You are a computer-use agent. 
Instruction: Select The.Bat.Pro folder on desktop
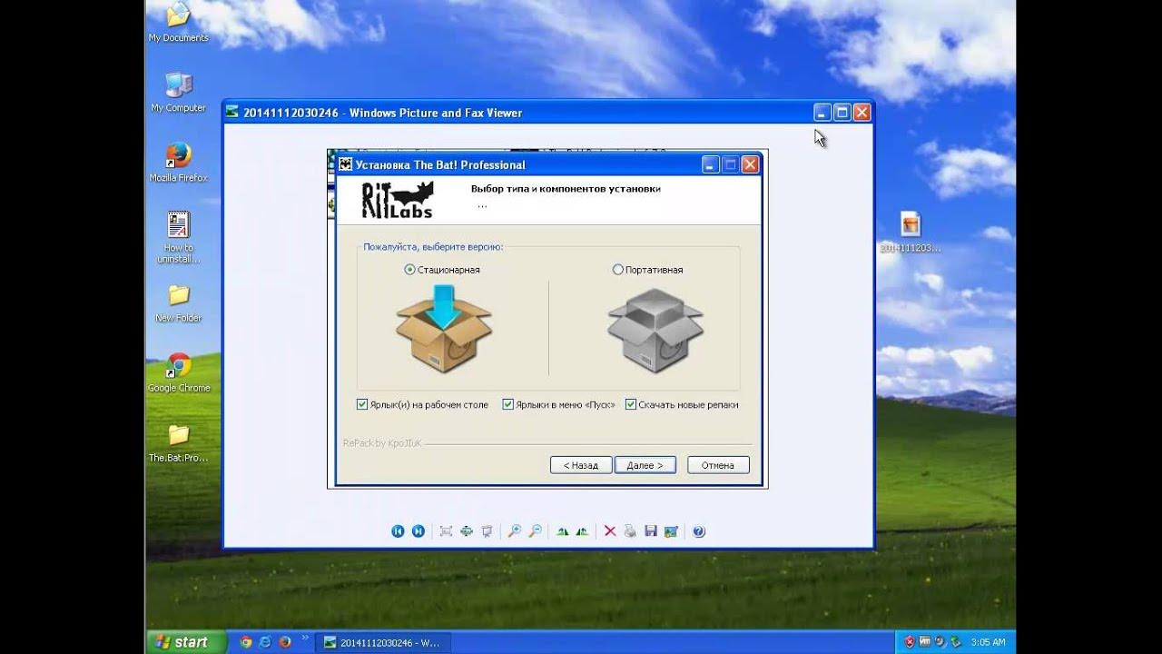coord(179,443)
